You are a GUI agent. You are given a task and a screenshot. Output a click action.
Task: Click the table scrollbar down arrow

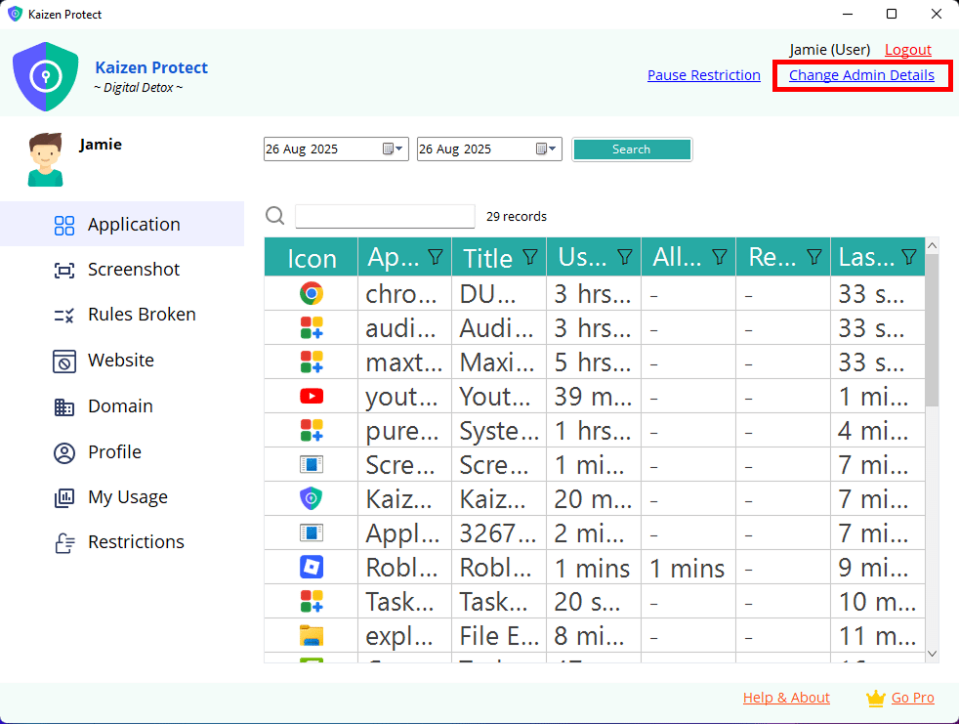click(932, 654)
